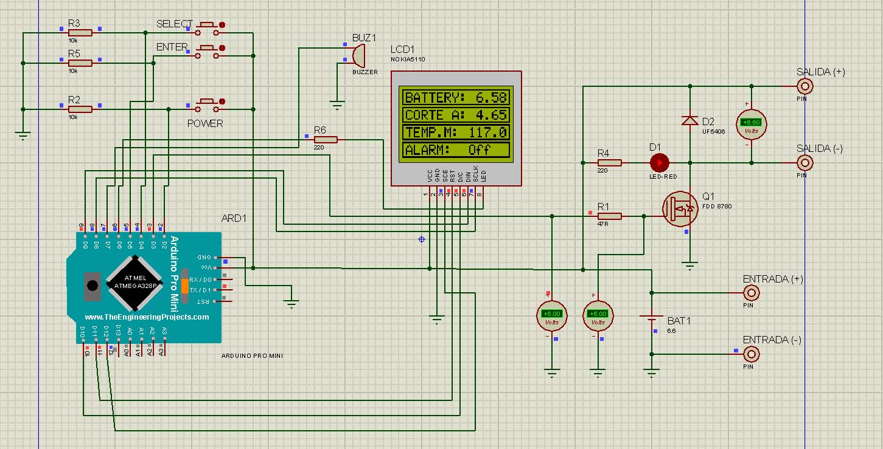
Task: Click the ATMEGA328P chip on the Arduino
Action: tap(136, 283)
